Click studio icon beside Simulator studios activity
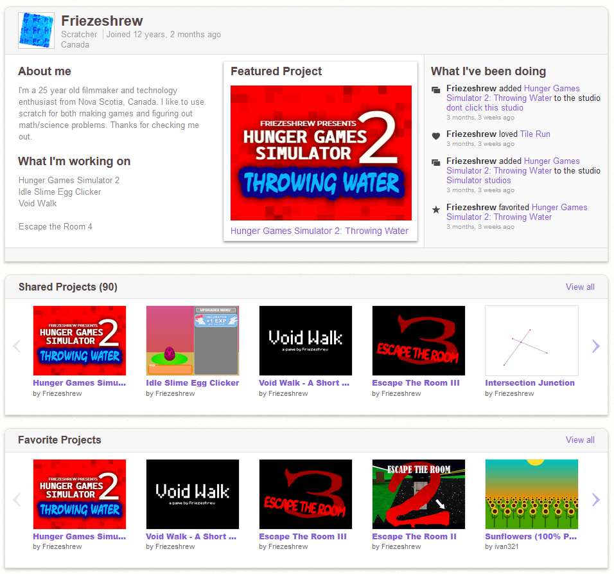The image size is (614, 574). pos(436,162)
